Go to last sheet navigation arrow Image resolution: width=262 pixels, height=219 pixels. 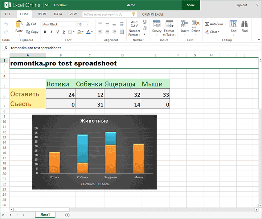pos(24,215)
